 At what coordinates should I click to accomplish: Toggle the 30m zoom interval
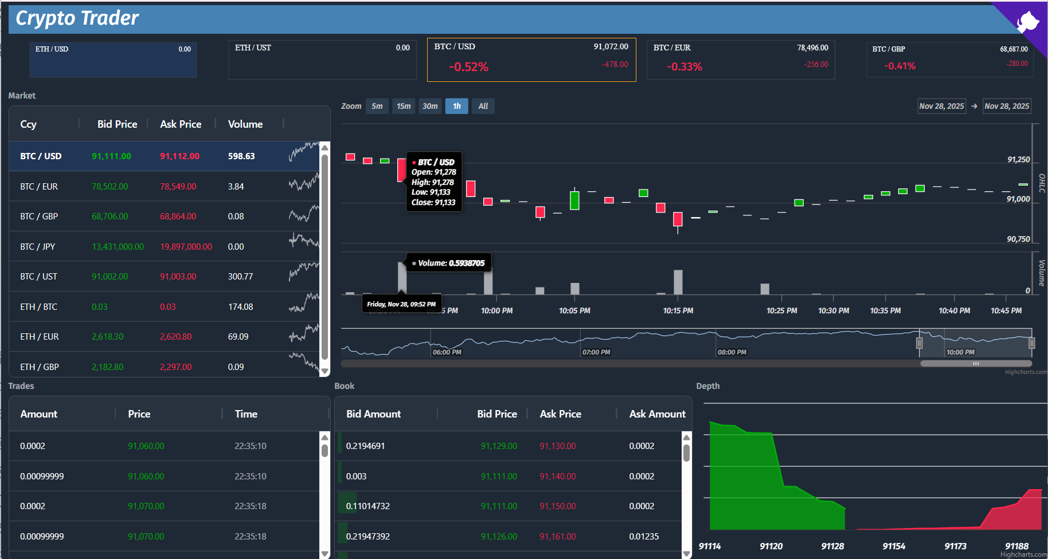click(430, 106)
